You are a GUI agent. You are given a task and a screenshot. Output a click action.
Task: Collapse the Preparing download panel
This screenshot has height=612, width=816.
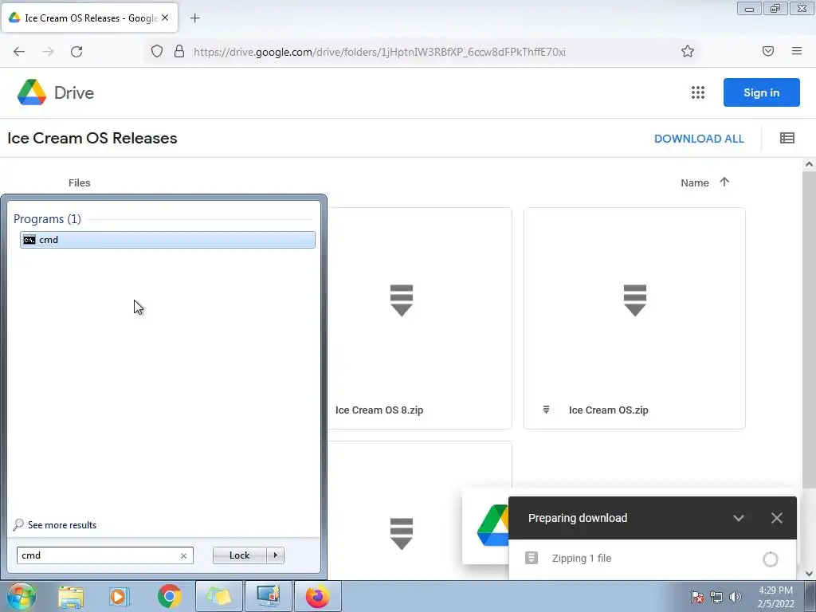739,518
